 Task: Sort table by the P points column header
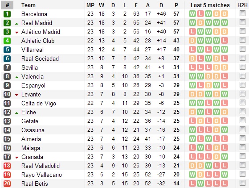point(176,5)
